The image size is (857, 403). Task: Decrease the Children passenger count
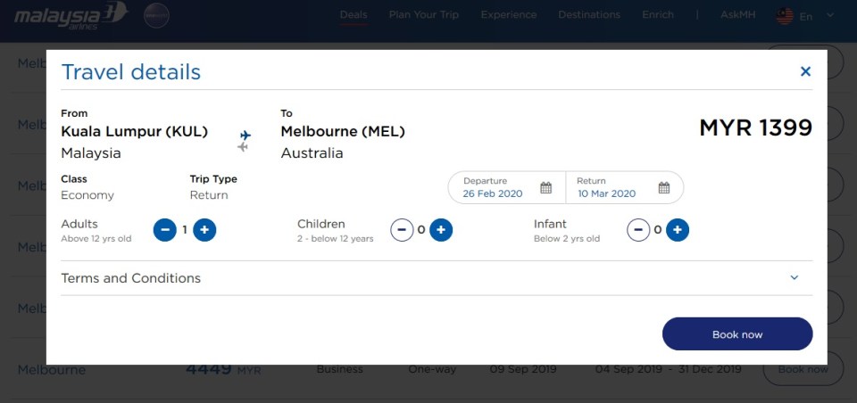click(x=402, y=230)
